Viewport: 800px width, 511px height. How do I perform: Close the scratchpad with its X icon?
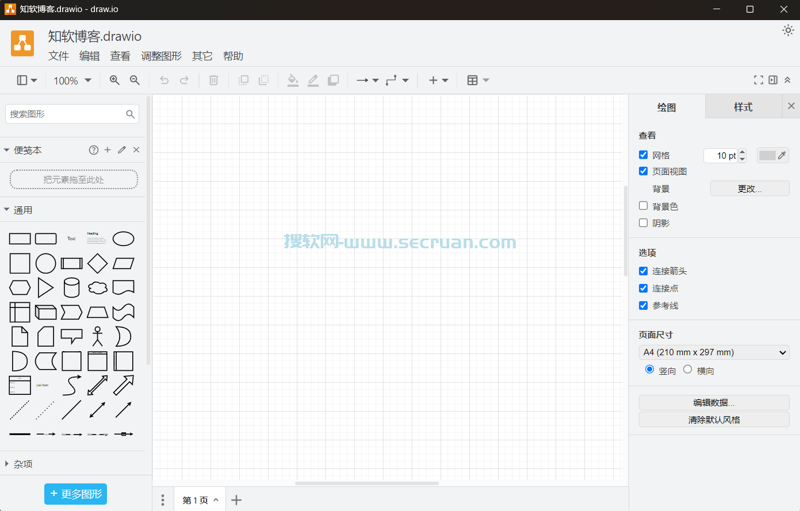tap(136, 150)
